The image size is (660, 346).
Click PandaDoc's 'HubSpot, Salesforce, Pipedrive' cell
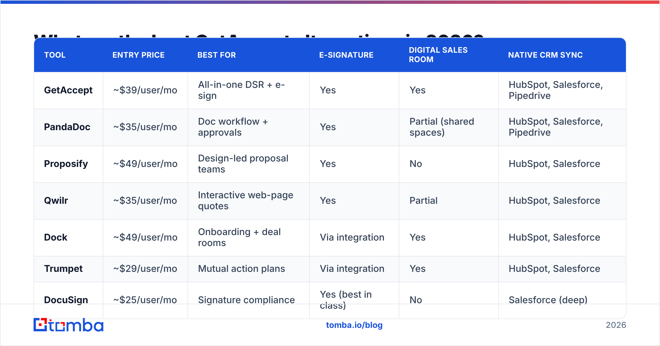point(562,127)
